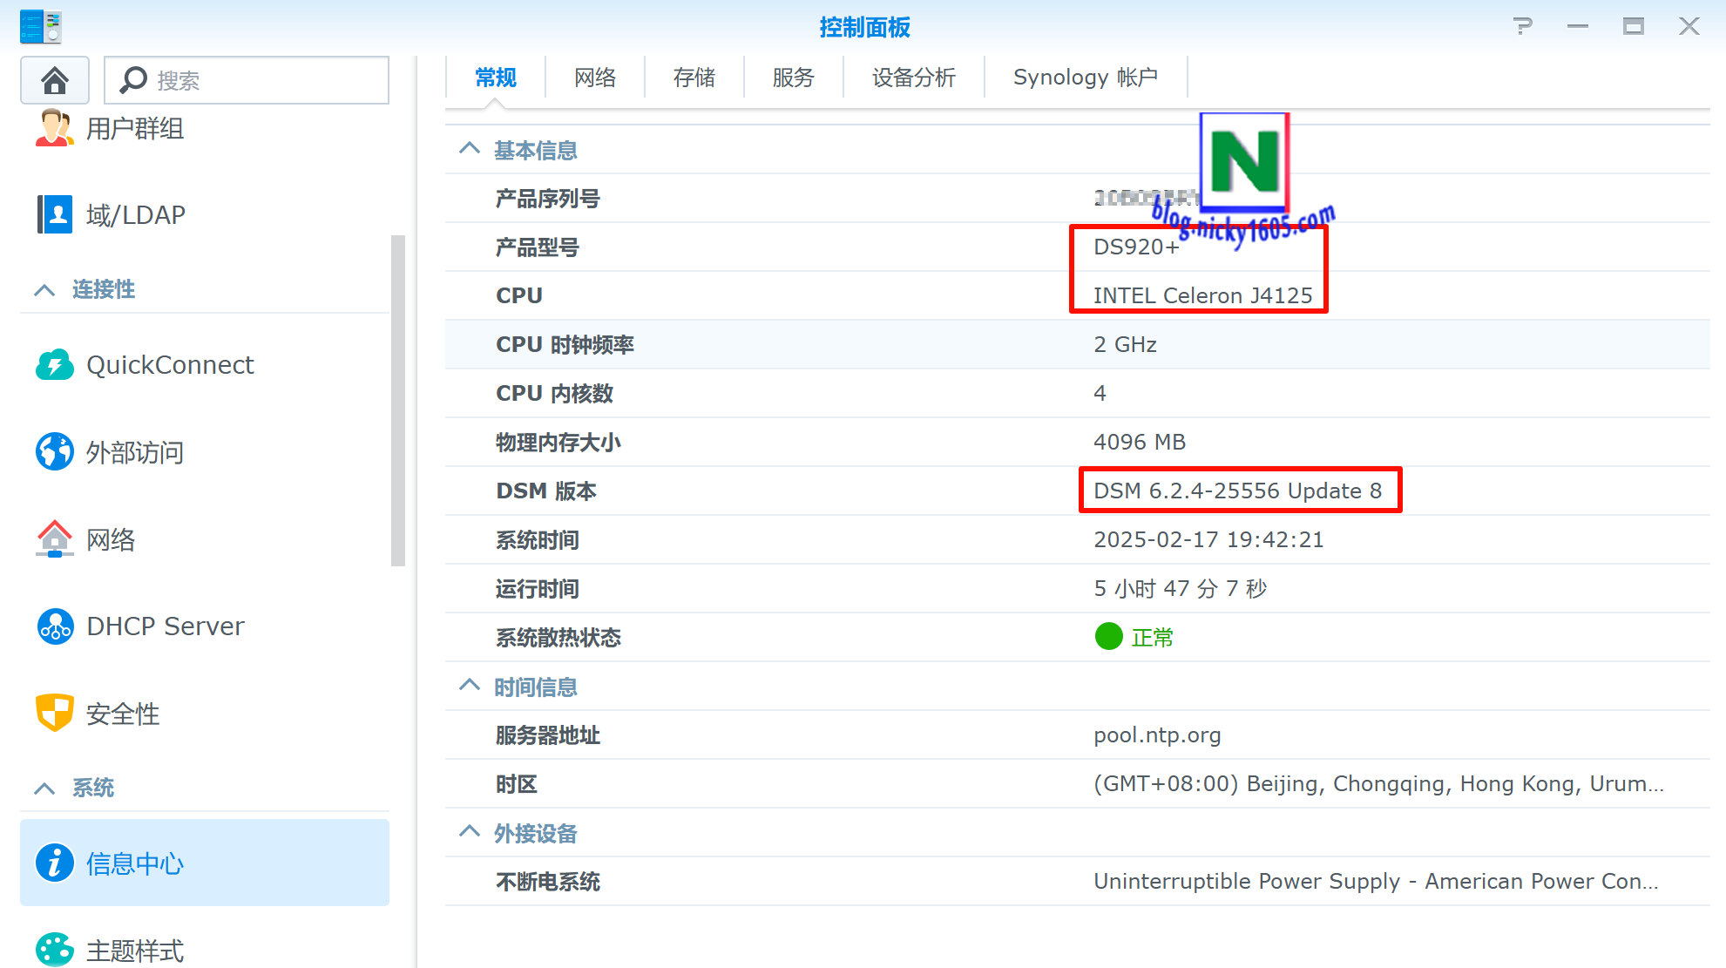Select the INTEL Celeron J4125 value
Image resolution: width=1726 pixels, height=968 pixels.
pyautogui.click(x=1202, y=295)
